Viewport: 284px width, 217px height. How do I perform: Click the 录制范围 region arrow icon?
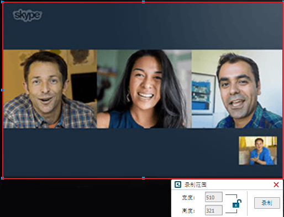click(178, 185)
